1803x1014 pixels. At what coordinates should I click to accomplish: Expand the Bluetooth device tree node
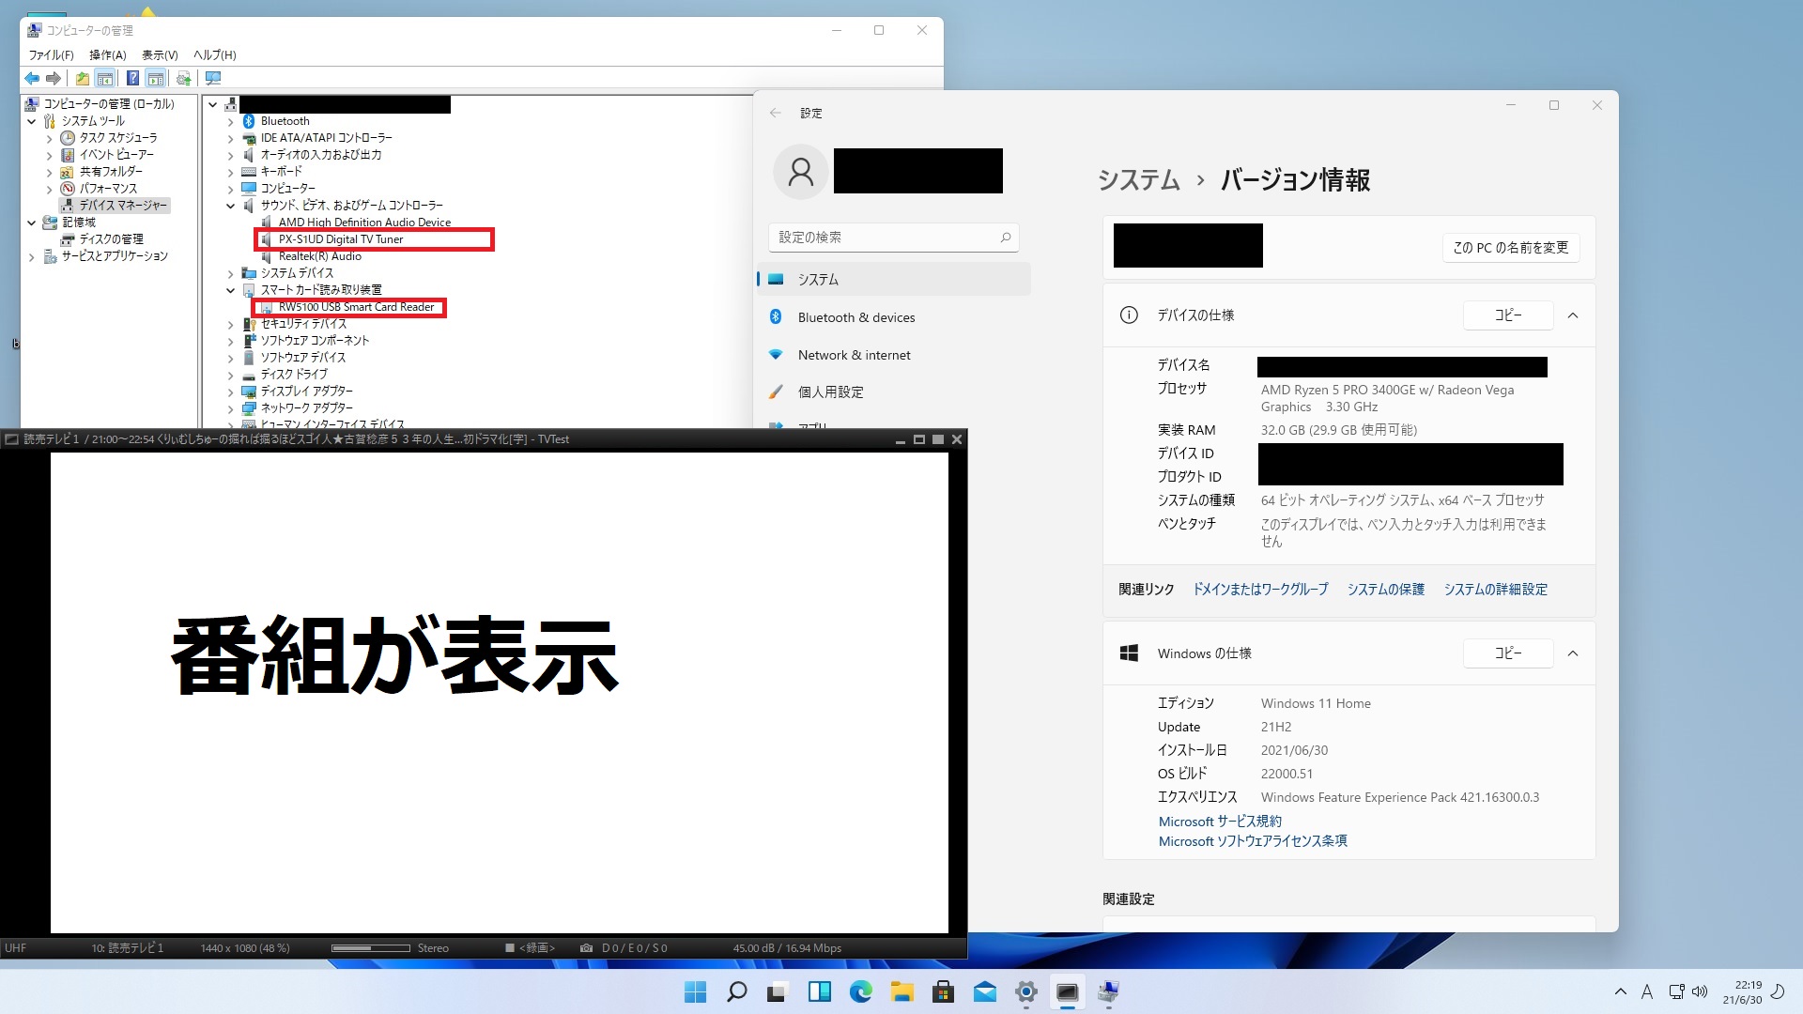pos(231,121)
